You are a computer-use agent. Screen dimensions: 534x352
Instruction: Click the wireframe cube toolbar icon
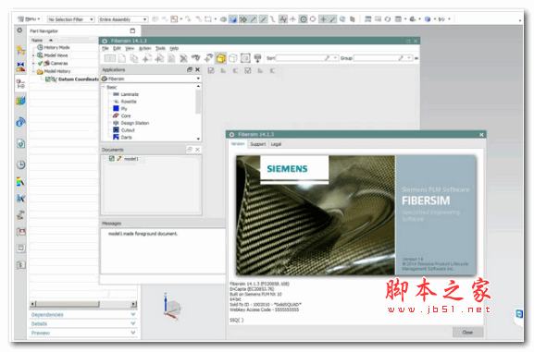tap(233, 58)
